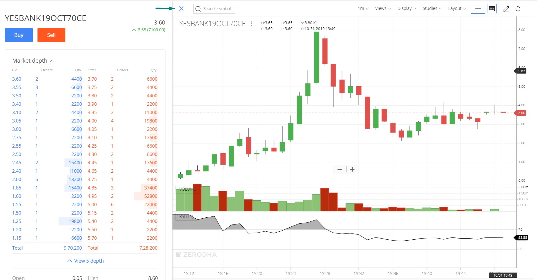Viewport: 537px width, 280px height.
Task: Open the Views dropdown
Action: (x=383, y=8)
